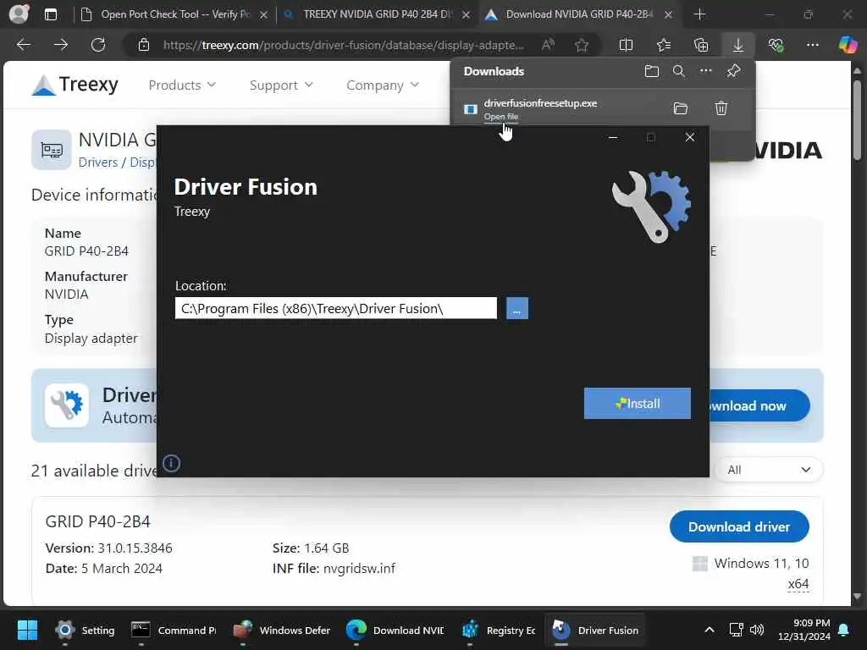Open Settings from the taskbar
The height and width of the screenshot is (650, 867).
(85, 630)
